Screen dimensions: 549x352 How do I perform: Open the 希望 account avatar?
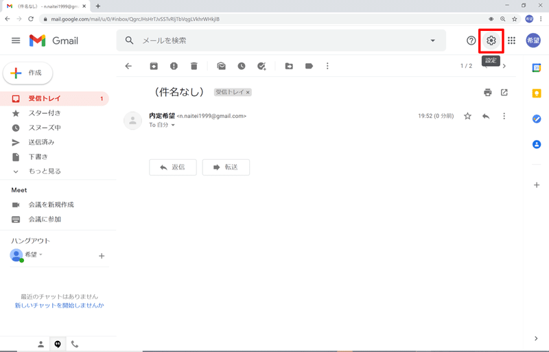[x=533, y=40]
